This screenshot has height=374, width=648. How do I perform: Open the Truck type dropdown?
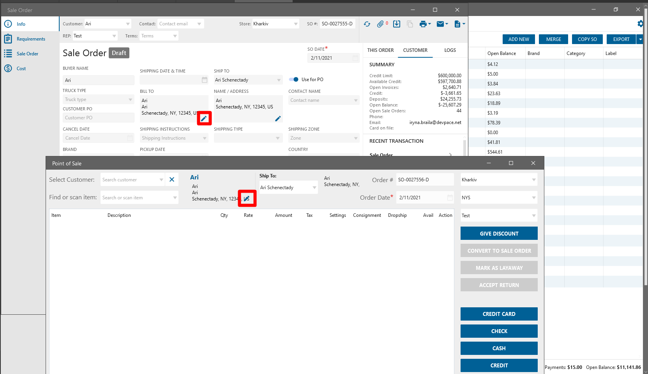click(130, 100)
